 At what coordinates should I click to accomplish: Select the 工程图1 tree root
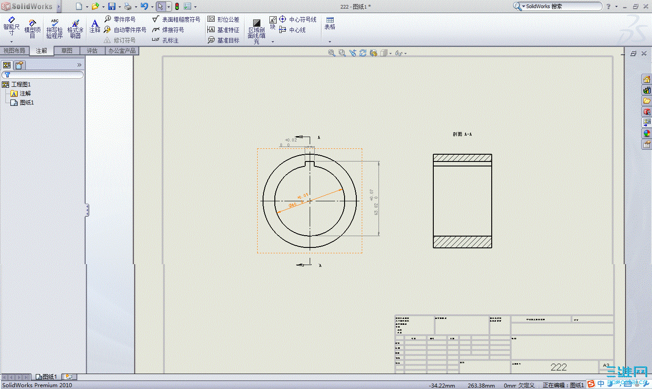coord(17,85)
